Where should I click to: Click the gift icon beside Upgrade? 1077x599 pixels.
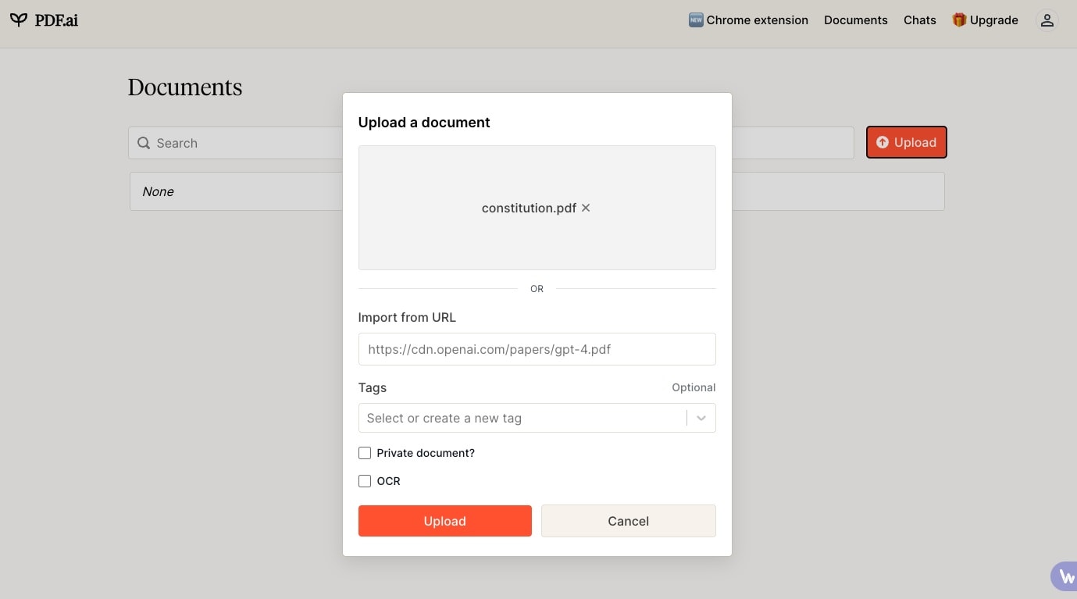[959, 20]
